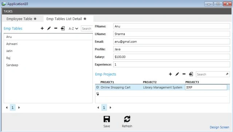
Task: Click the Profile field
Action: [x=171, y=49]
